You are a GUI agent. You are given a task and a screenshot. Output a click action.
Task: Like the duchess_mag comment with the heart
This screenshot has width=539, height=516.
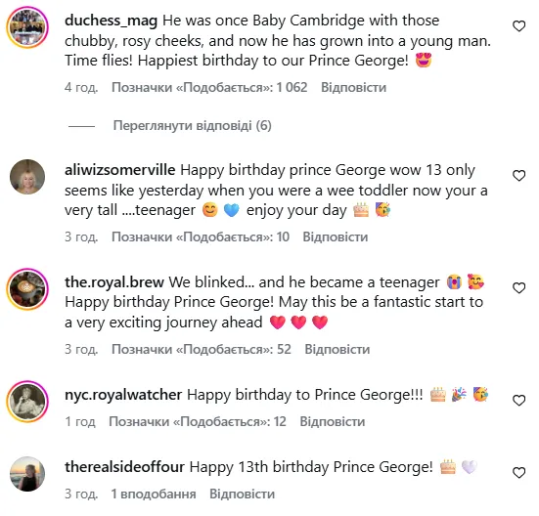[518, 26]
